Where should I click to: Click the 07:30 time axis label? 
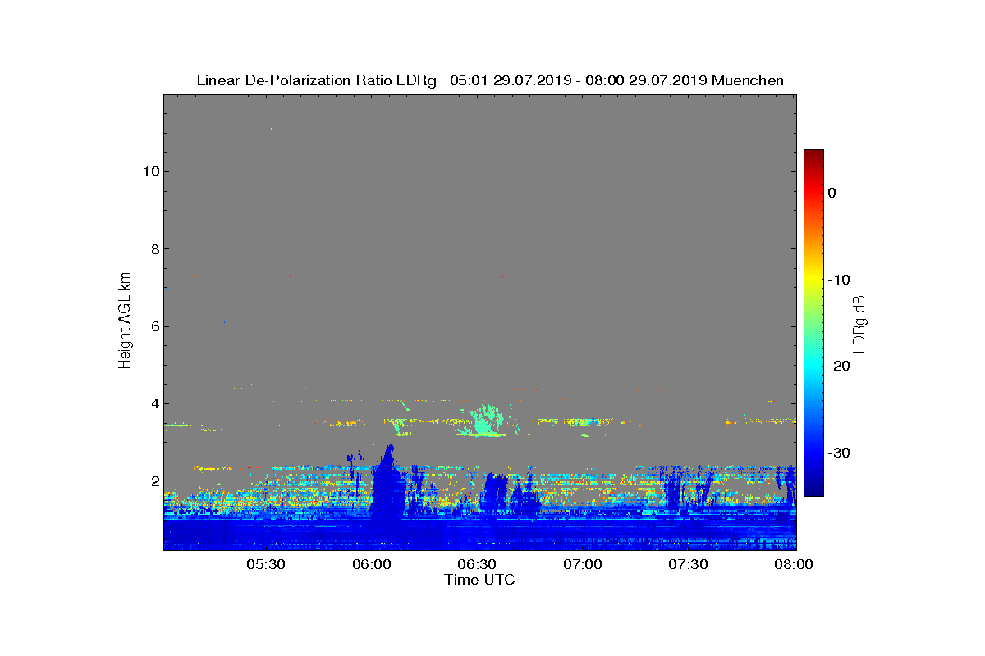coord(689,564)
